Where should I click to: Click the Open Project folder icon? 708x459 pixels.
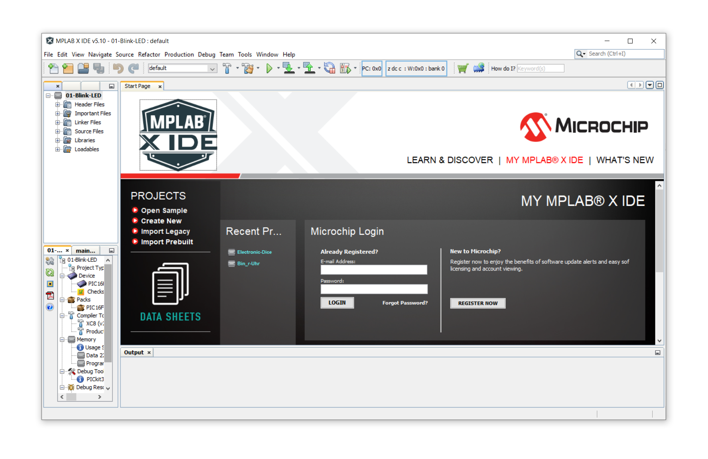pos(83,69)
